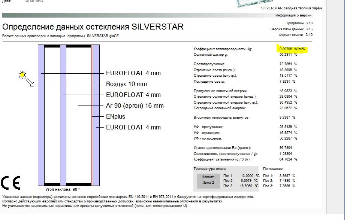Click the red ENplus coating layer in the diagram
This screenshot has width=353, height=220.
pos(92,115)
